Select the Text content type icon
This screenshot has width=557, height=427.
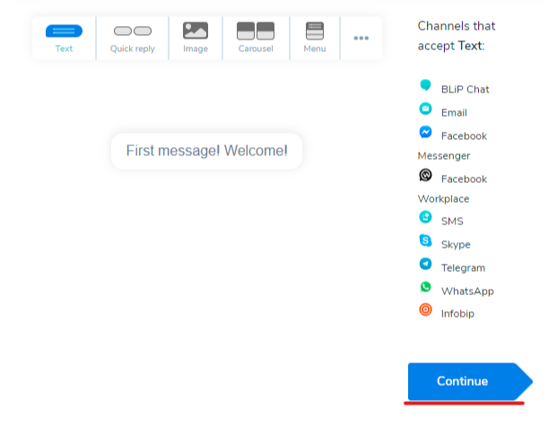point(64,30)
